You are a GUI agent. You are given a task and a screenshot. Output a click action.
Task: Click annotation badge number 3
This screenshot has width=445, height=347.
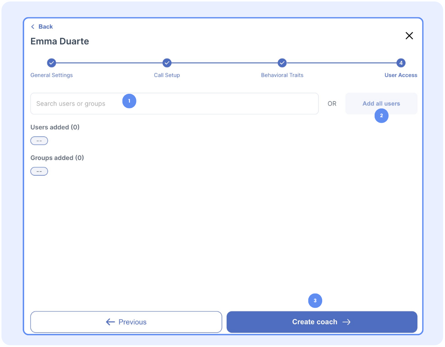[x=315, y=301]
